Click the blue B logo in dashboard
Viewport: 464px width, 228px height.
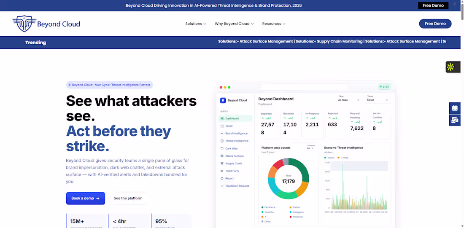tap(223, 100)
